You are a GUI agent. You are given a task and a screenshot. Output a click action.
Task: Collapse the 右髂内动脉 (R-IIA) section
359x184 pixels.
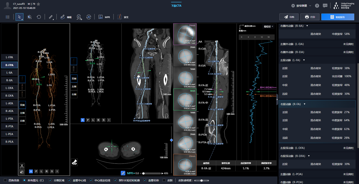coord(307,26)
